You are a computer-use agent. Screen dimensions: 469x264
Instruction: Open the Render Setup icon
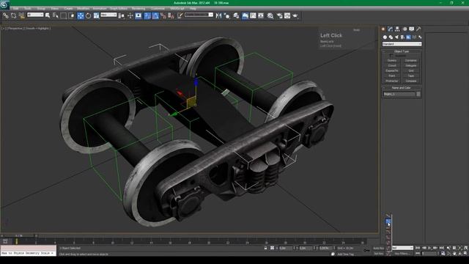click(x=280, y=16)
